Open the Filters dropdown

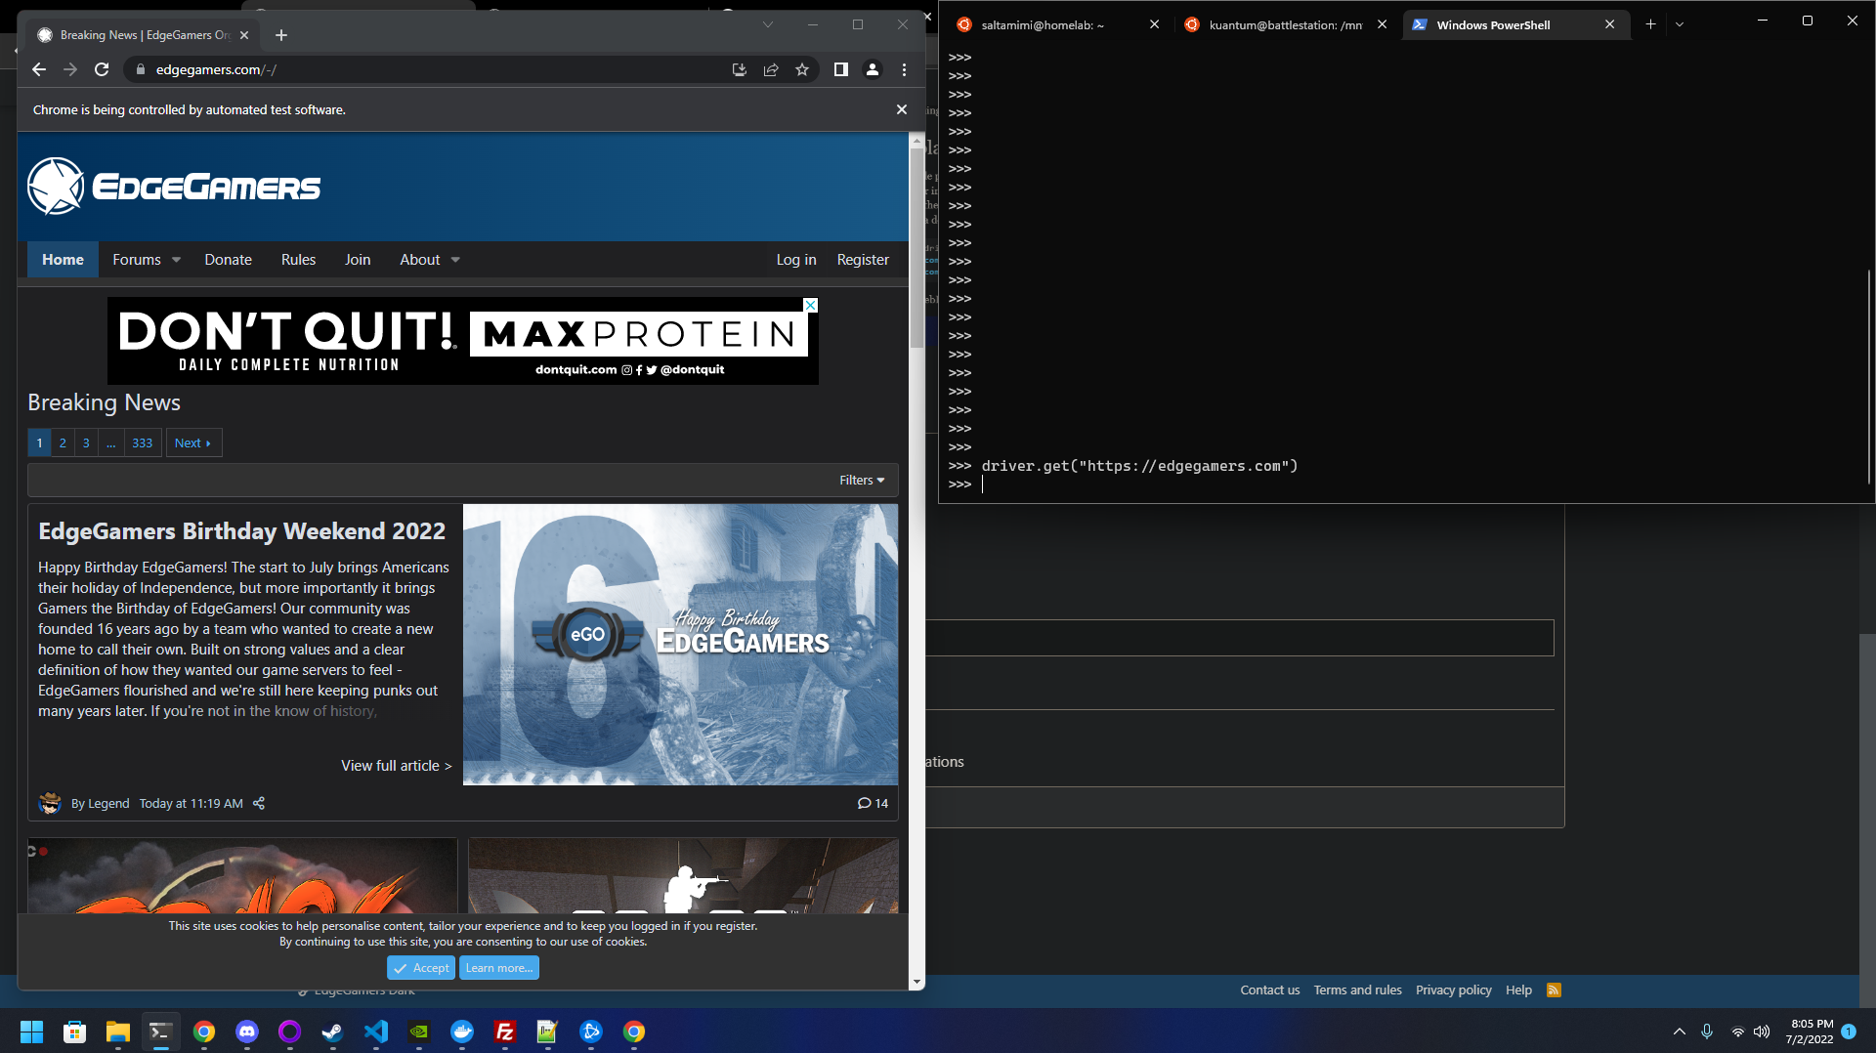pyautogui.click(x=862, y=480)
